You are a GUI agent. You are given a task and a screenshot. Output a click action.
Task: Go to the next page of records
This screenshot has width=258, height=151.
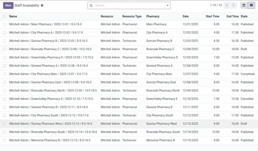233,5
